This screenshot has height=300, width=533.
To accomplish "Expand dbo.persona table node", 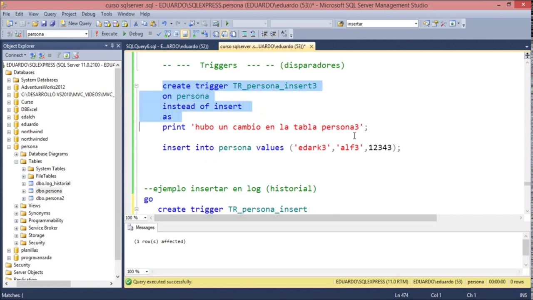I will 24,191.
